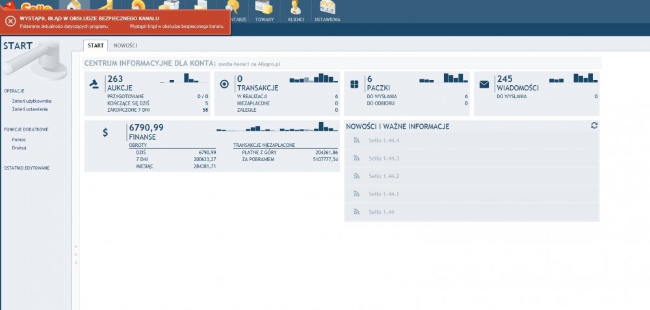This screenshot has width=650, height=310.
Task: Click the Wiadomości envelope icon
Action: [484, 84]
